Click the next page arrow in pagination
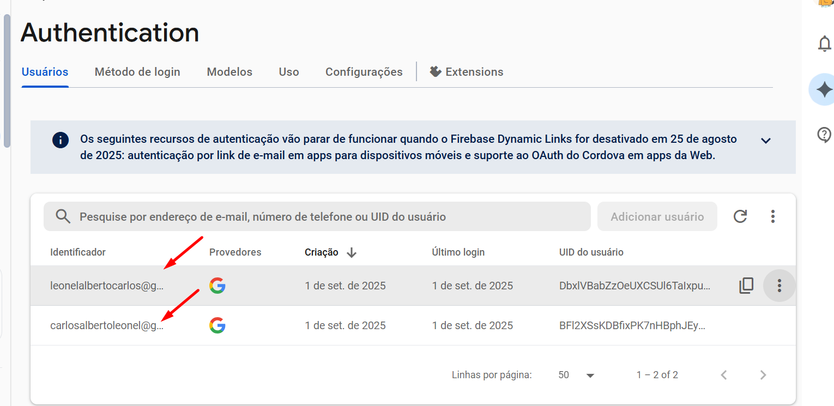The image size is (834, 406). click(763, 375)
